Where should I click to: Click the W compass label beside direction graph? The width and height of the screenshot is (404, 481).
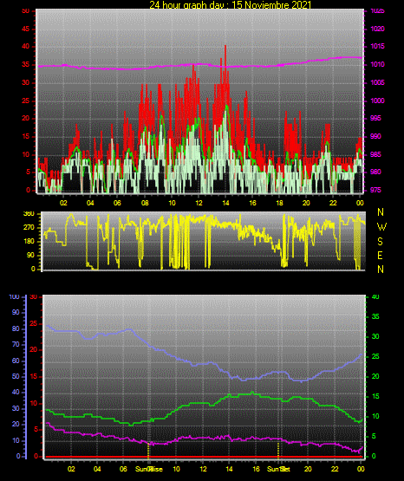point(381,227)
